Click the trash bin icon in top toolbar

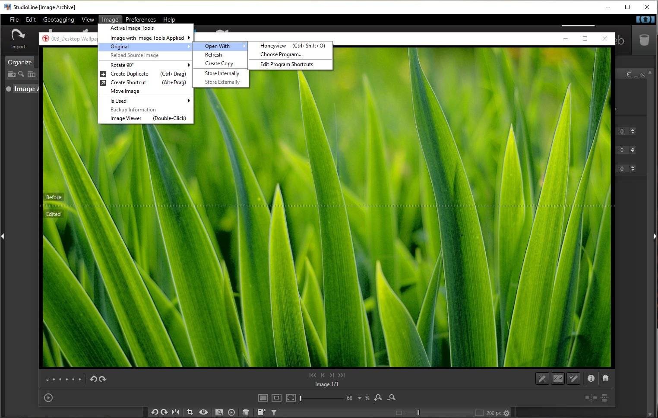tap(644, 40)
